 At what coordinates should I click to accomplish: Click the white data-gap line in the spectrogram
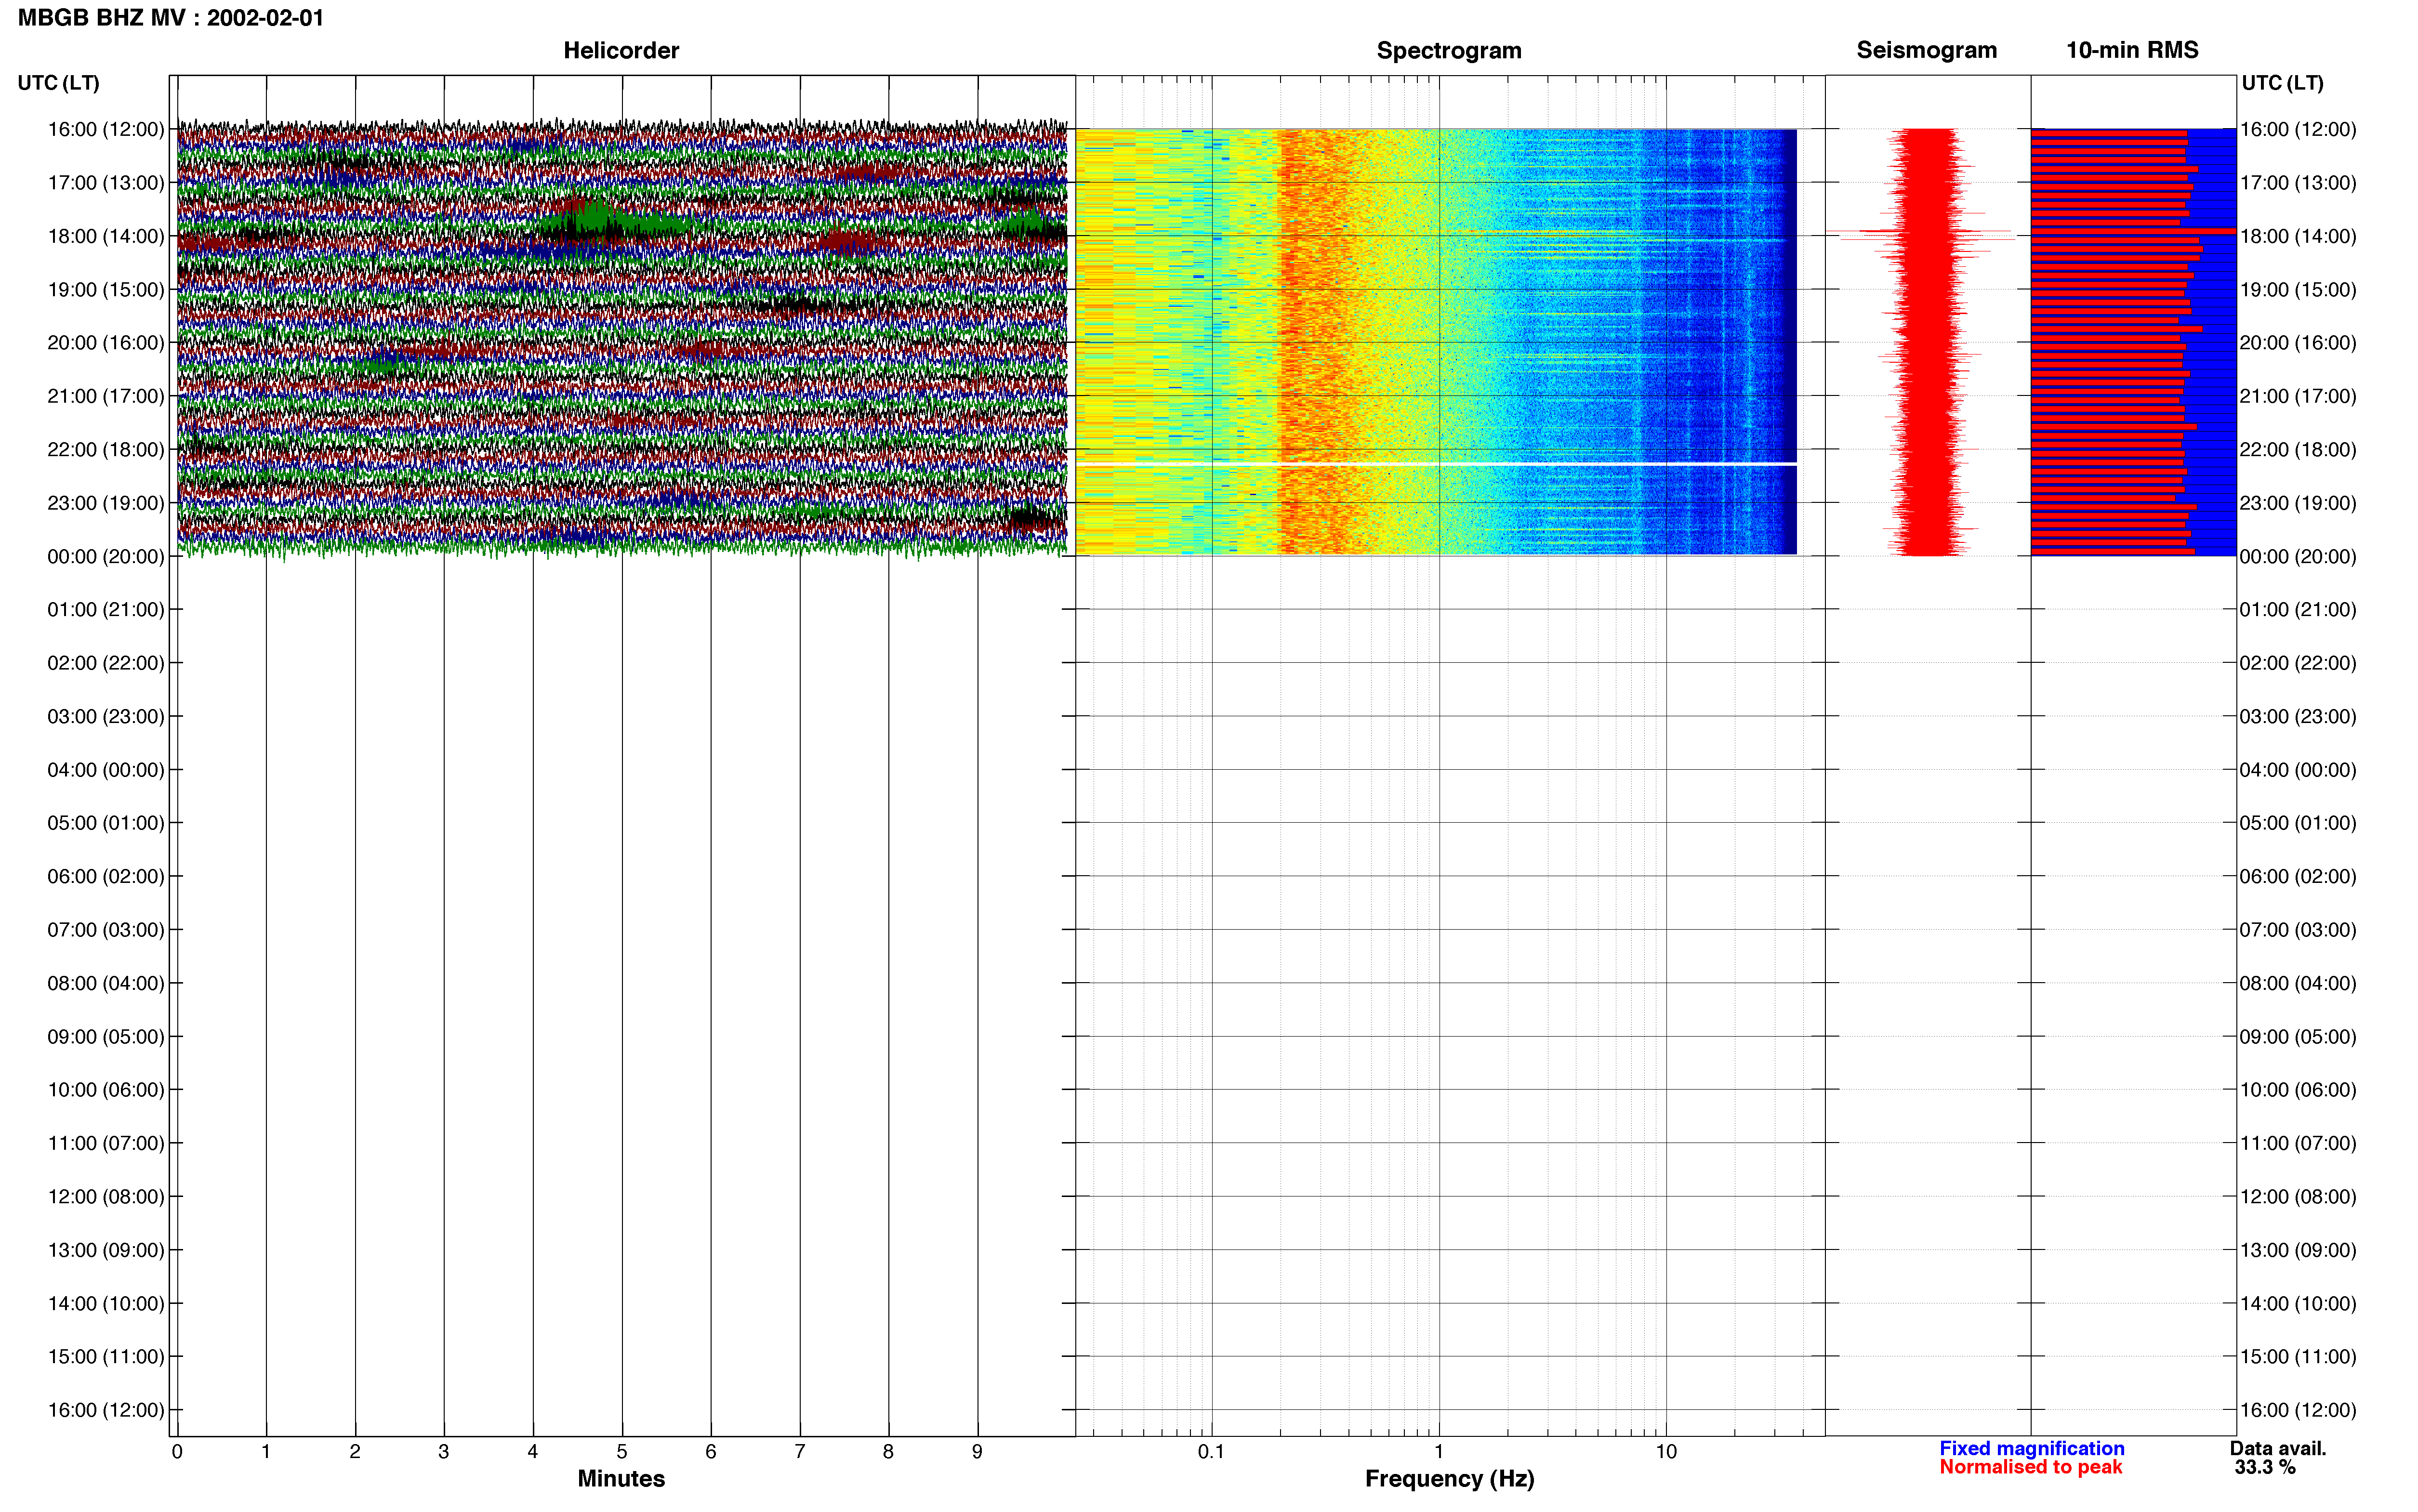[1436, 464]
